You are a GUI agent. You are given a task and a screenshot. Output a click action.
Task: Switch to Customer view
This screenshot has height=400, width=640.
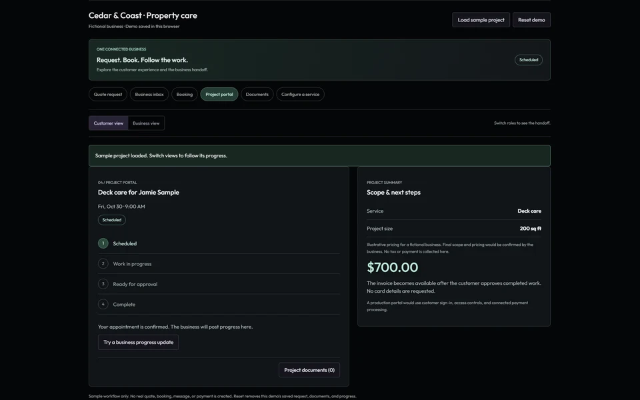click(108, 123)
